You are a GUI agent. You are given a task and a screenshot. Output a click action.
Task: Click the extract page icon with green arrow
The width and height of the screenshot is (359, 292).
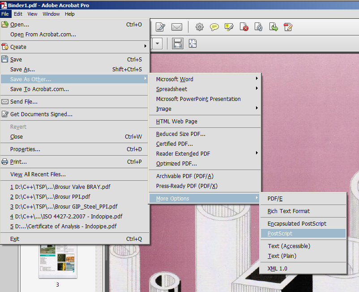pyautogui.click(x=274, y=26)
